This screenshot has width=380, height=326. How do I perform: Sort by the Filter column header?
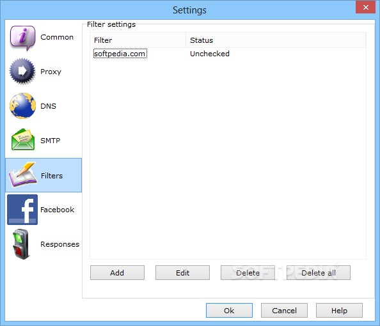tap(138, 40)
